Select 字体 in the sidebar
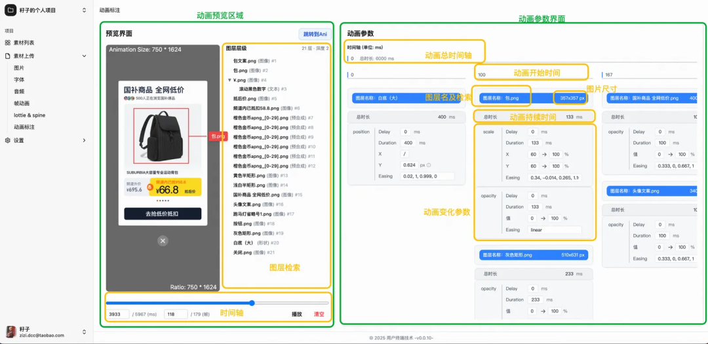The height and width of the screenshot is (344, 708). [x=19, y=79]
